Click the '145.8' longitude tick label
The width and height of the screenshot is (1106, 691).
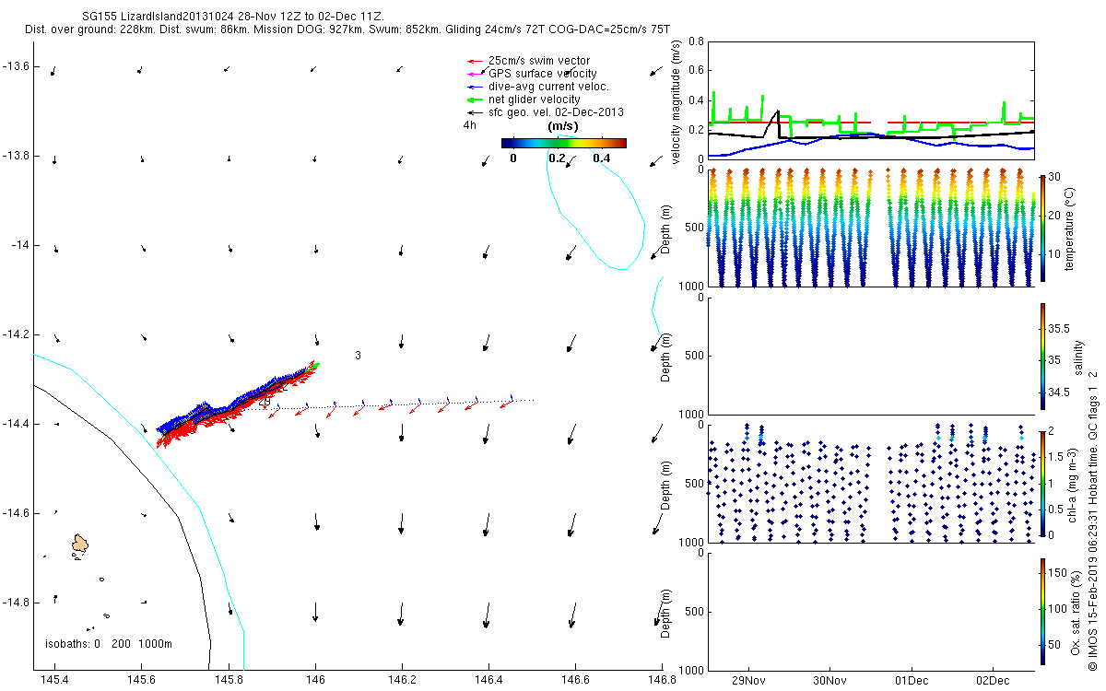[229, 679]
